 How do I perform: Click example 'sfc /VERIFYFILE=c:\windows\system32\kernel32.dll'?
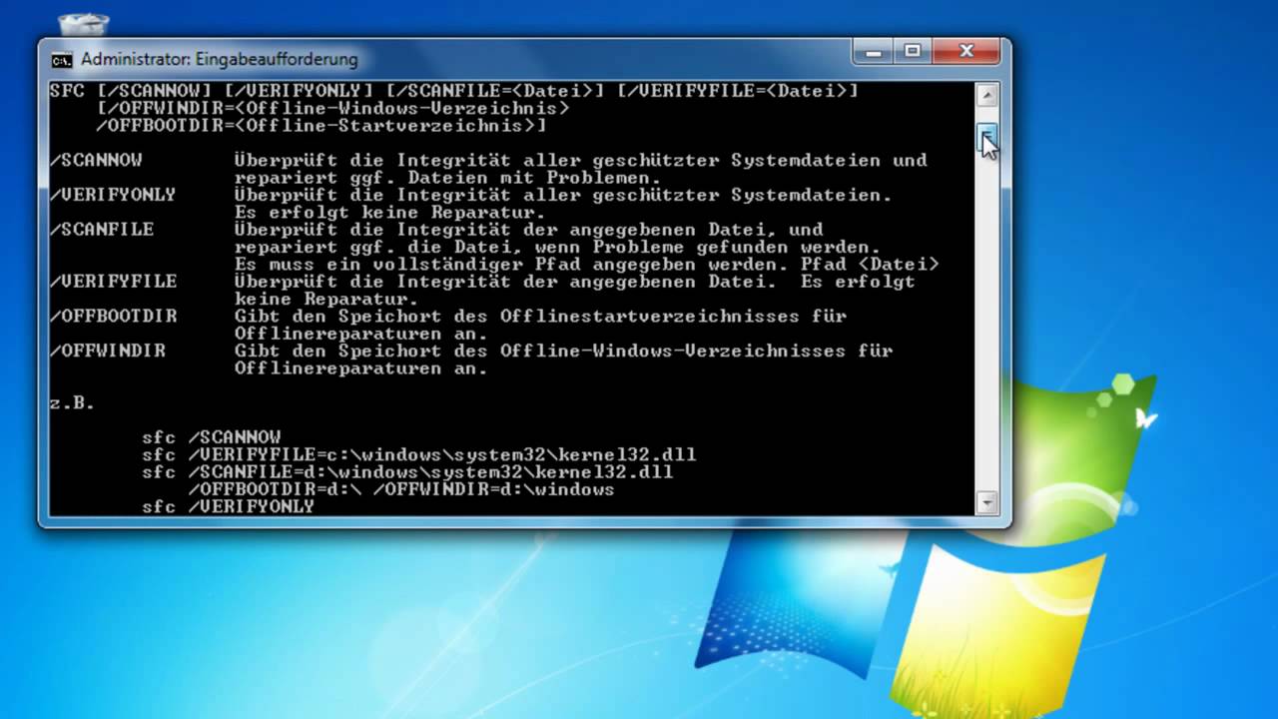(418, 455)
